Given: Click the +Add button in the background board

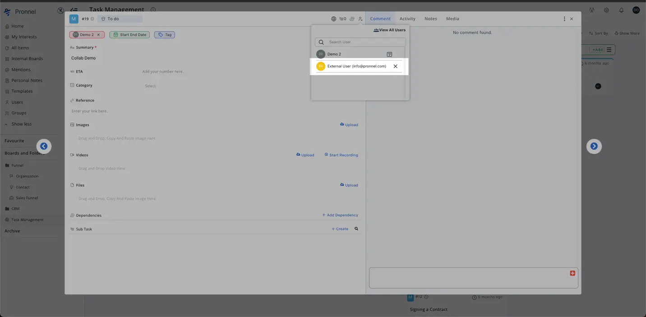Looking at the screenshot, I should [597, 50].
